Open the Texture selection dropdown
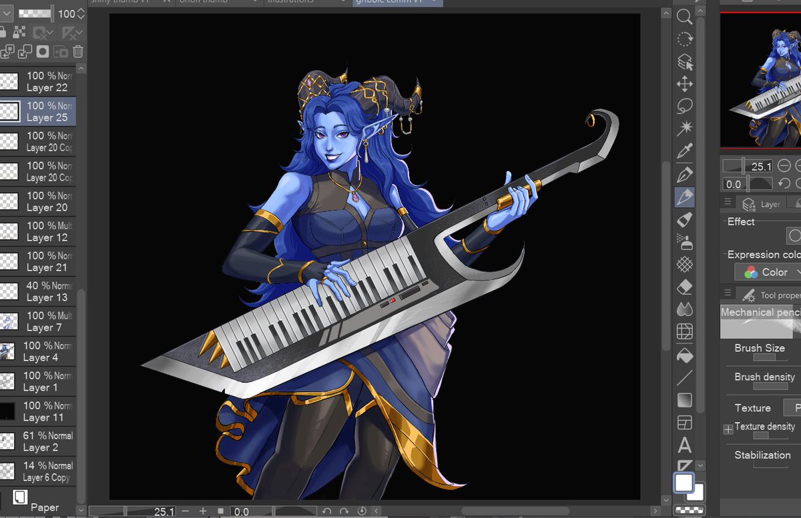 click(792, 407)
